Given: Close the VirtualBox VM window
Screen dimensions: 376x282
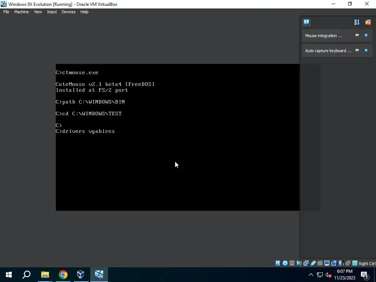Looking at the screenshot, I should pos(367,4).
